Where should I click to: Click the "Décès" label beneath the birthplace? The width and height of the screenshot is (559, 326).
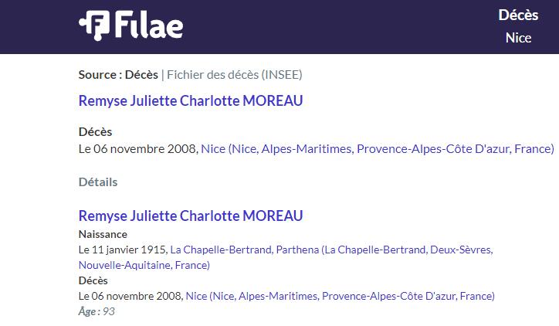[93, 280]
